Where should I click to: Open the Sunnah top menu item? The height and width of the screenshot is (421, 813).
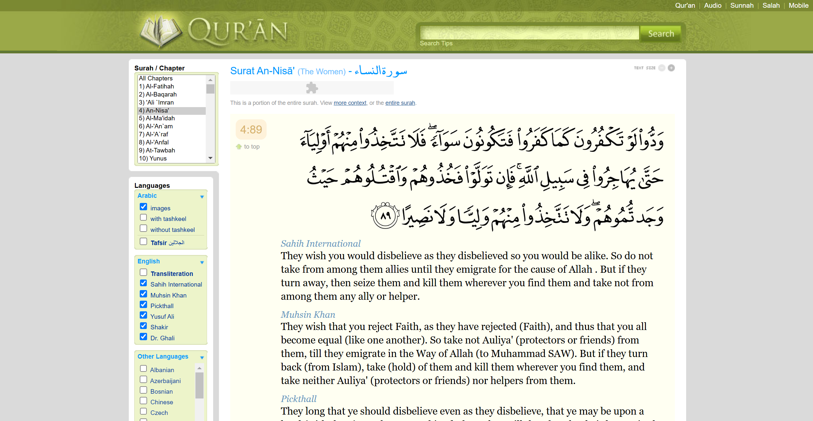(x=742, y=5)
